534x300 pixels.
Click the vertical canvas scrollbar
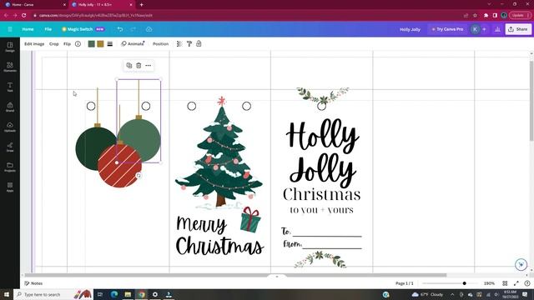[531, 100]
